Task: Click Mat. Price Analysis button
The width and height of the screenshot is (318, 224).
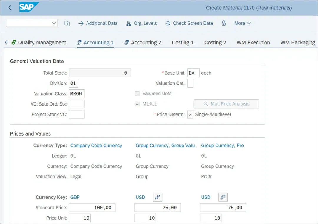Action: tap(226, 104)
